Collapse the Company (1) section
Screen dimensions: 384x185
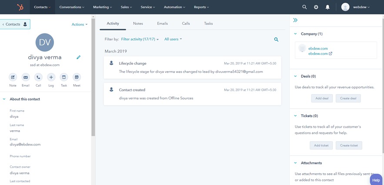296,34
